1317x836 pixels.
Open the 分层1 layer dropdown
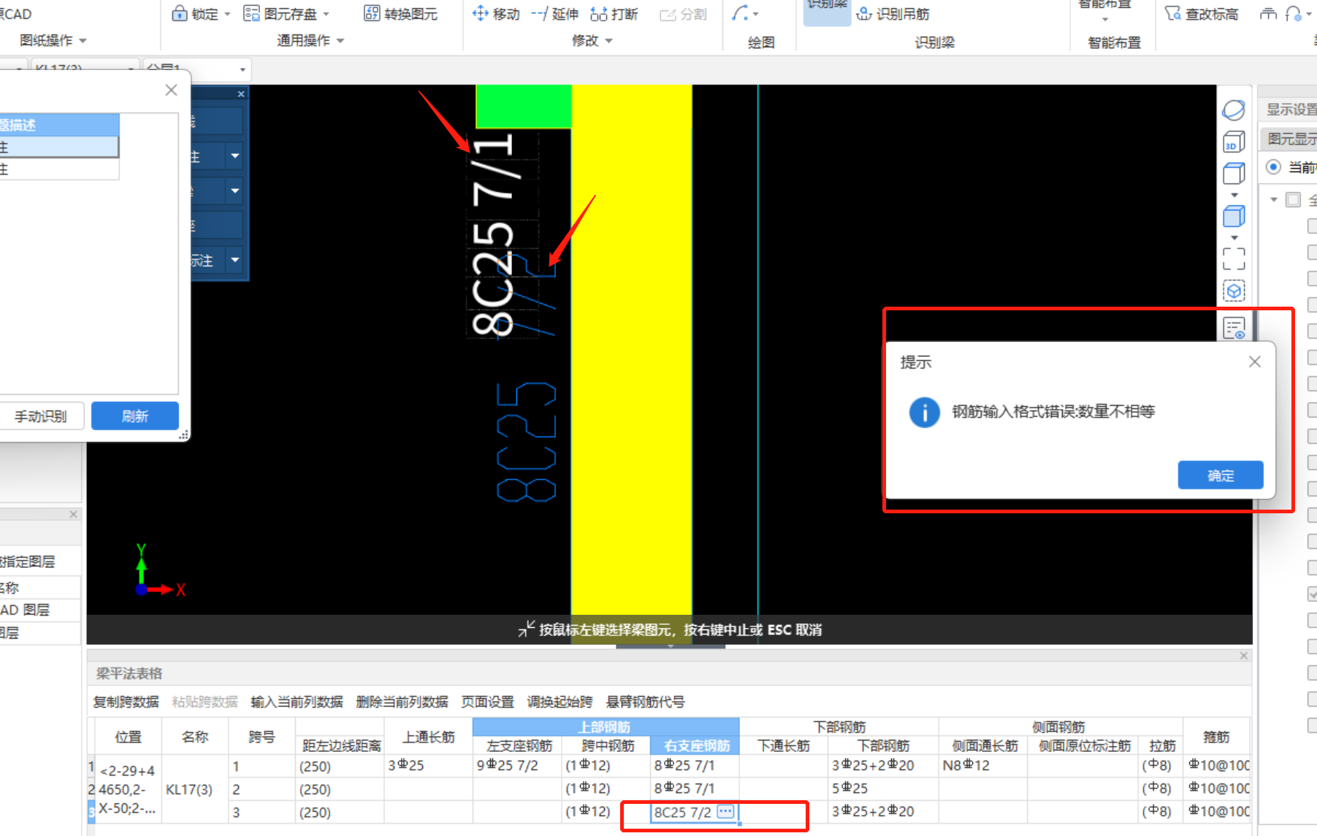click(x=243, y=70)
